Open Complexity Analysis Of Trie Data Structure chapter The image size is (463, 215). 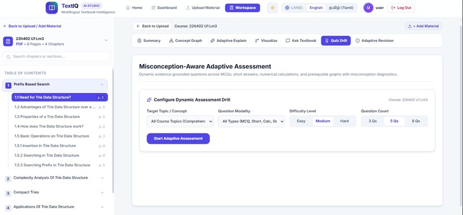[51, 178]
